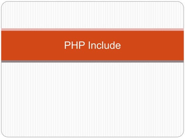Click the slide's rounded gray border outline

coord(92,1)
